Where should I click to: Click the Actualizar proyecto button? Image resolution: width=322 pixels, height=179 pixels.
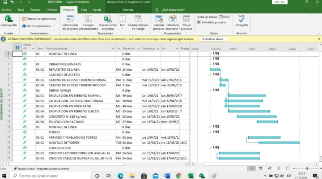212,22
